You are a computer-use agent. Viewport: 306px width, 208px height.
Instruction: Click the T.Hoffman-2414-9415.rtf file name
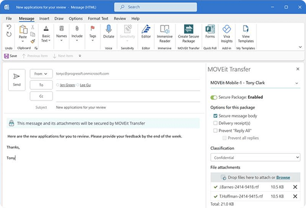[241, 196]
